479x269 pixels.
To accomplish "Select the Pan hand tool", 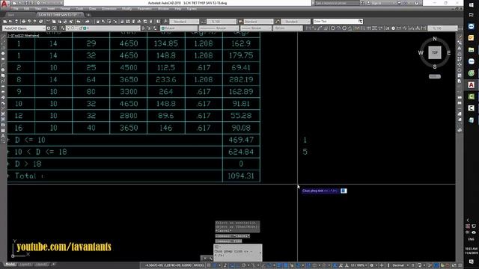I will coord(98,22).
